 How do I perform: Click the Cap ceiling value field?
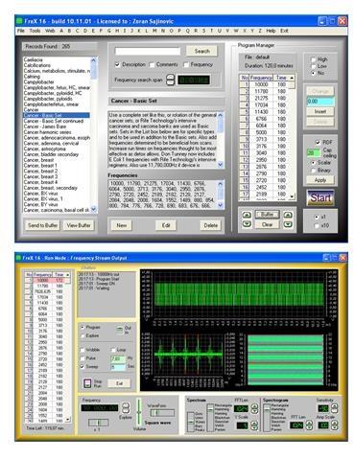tap(313, 152)
